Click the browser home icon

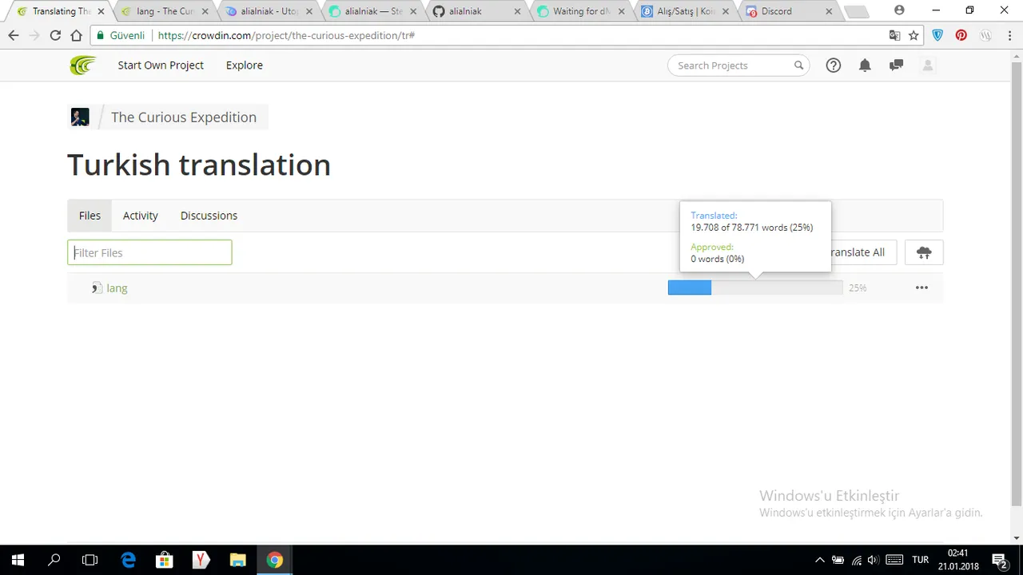click(x=76, y=35)
